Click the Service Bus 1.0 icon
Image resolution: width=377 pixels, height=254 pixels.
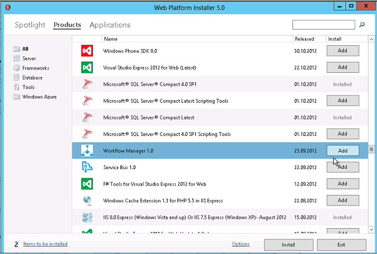click(x=87, y=167)
